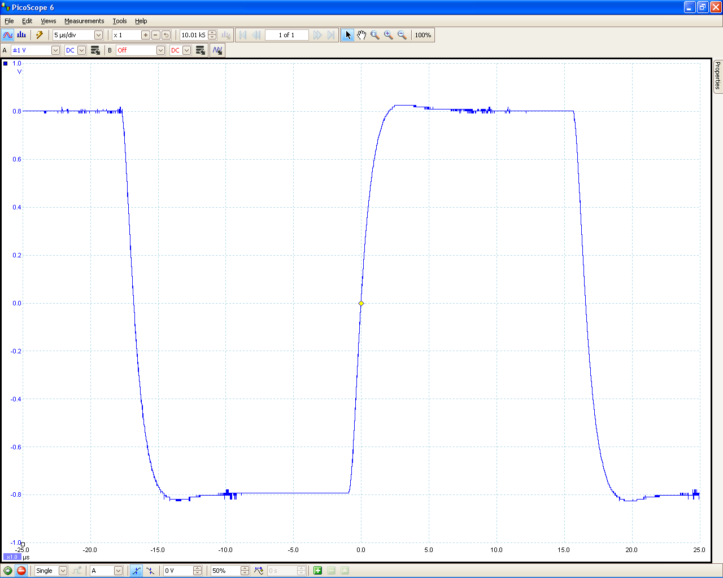This screenshot has width=723, height=578.
Task: Open the Tools menu
Action: click(x=120, y=21)
